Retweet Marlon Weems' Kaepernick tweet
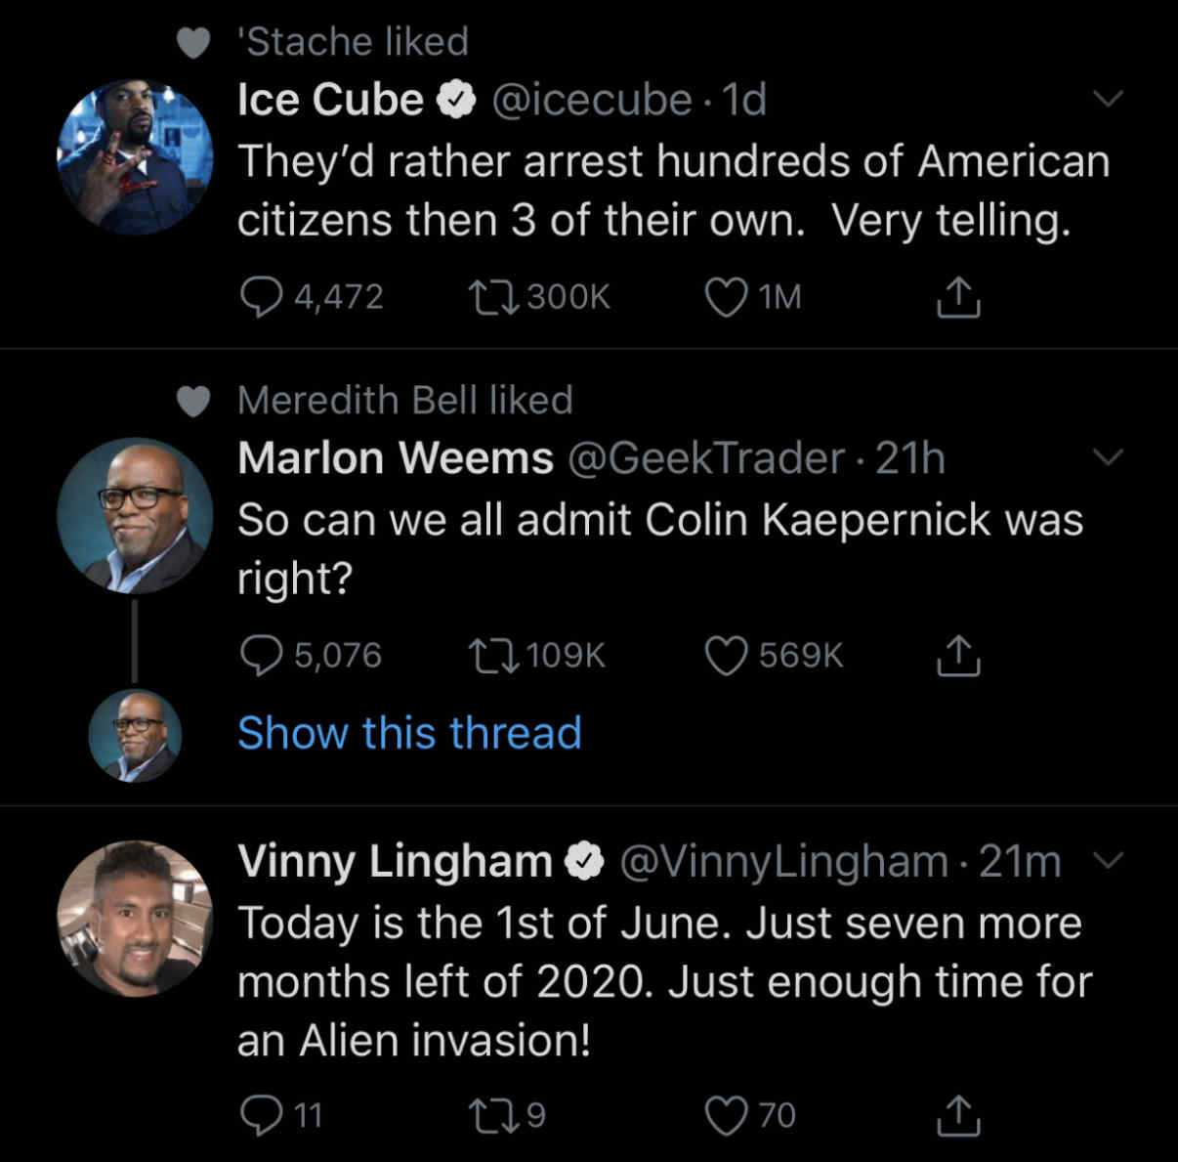1178x1162 pixels. pos(493,656)
